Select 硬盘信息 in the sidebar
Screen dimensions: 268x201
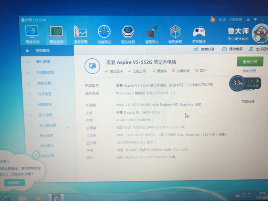[45, 104]
